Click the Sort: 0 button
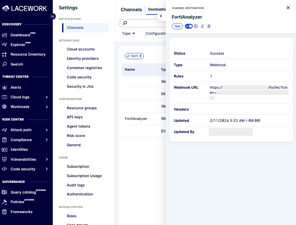The image size is (296, 225). [x=134, y=56]
